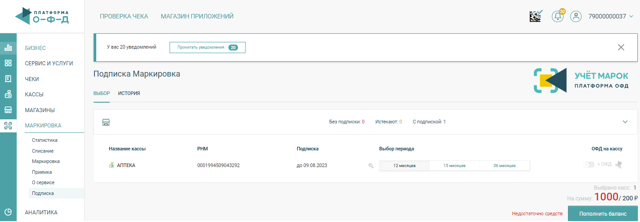Viewport: 640px width, 222px height.
Task: Open the АНАЛИТИКА section
Action: (x=41, y=213)
